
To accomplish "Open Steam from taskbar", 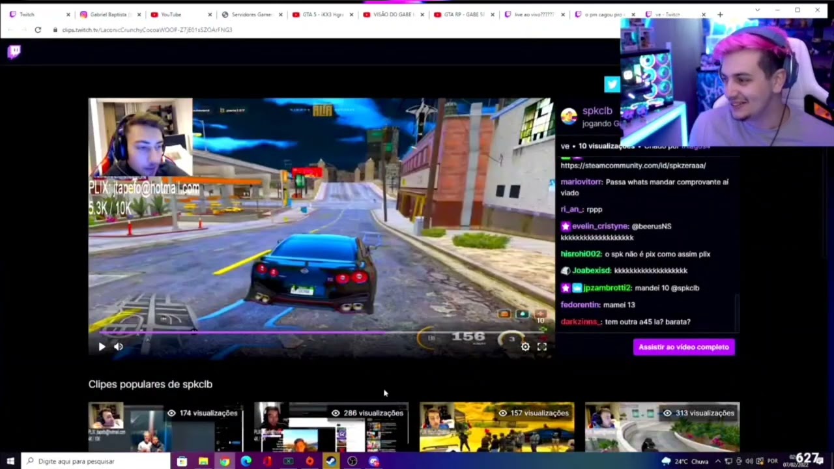I will (x=331, y=461).
